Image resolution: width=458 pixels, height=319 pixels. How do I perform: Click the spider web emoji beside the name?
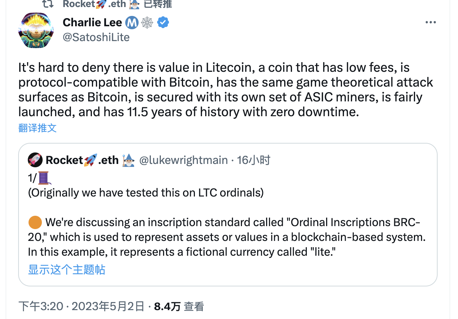point(148,23)
